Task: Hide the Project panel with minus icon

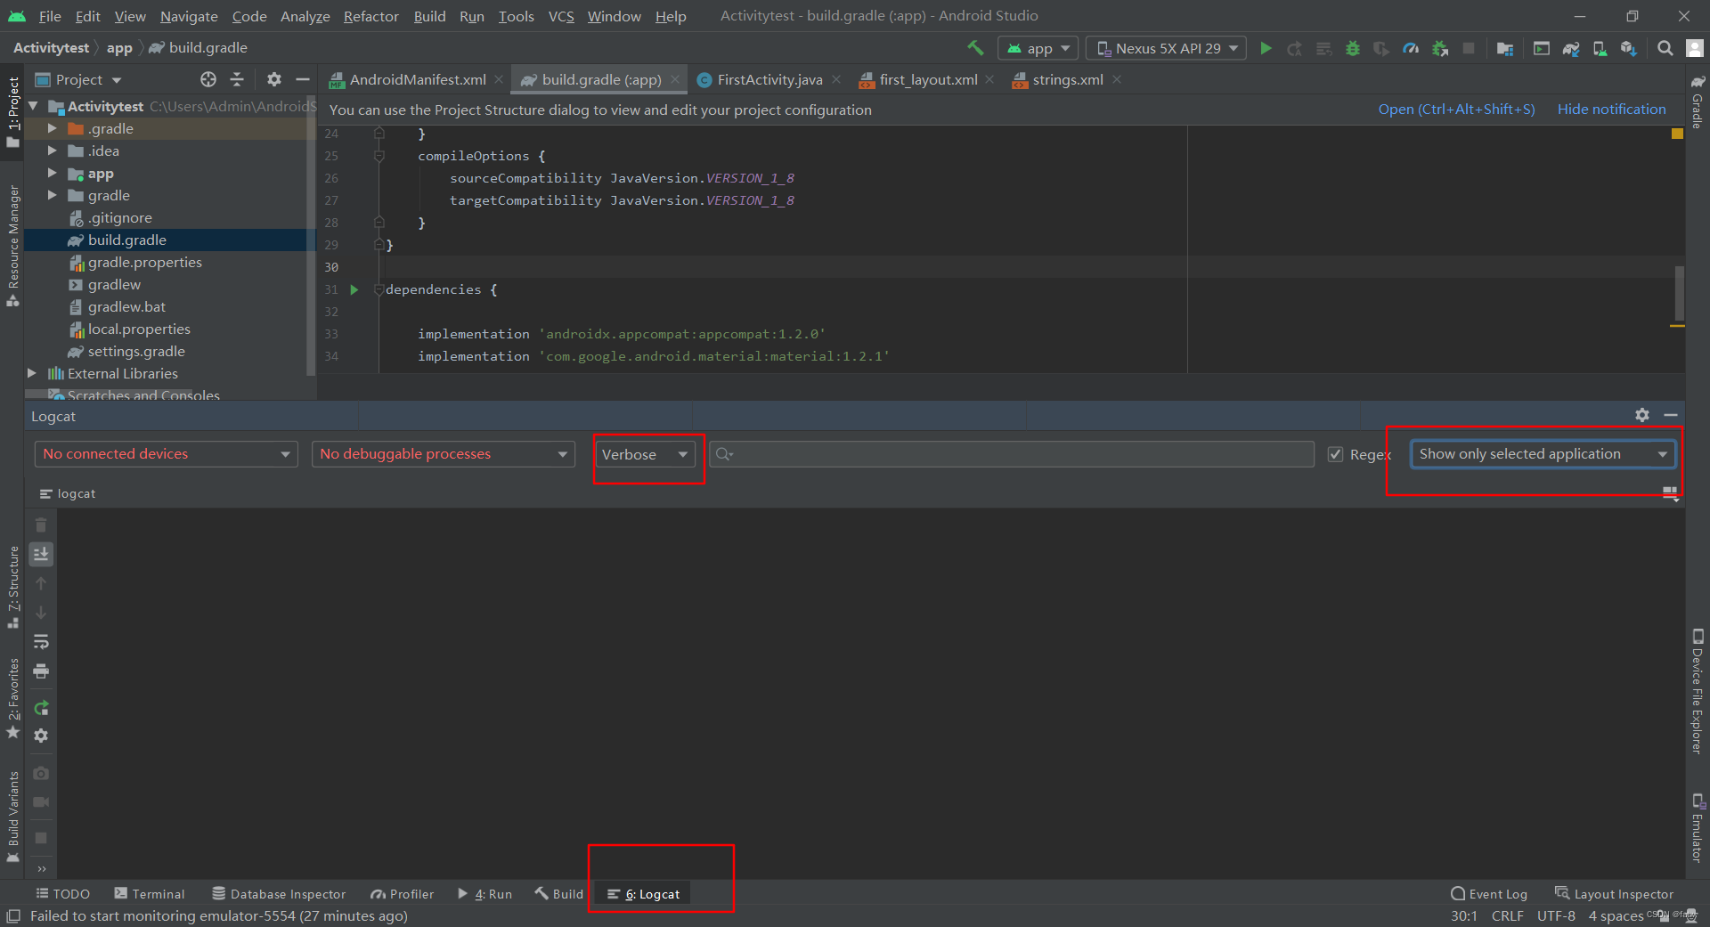Action: coord(303,79)
